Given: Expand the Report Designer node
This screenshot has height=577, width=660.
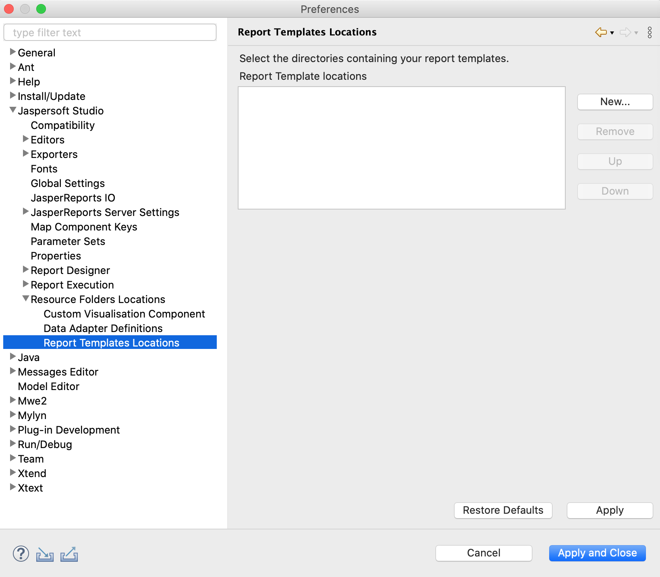Looking at the screenshot, I should (x=26, y=270).
